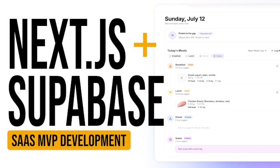This screenshot has width=280, height=168.
Task: Click the yogurt 'F 1.2g' fat value
Action: point(218,81)
